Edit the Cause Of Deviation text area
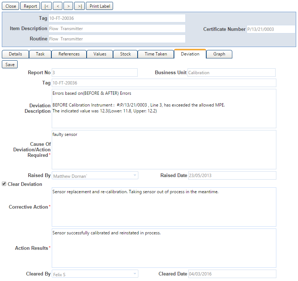 point(164,150)
